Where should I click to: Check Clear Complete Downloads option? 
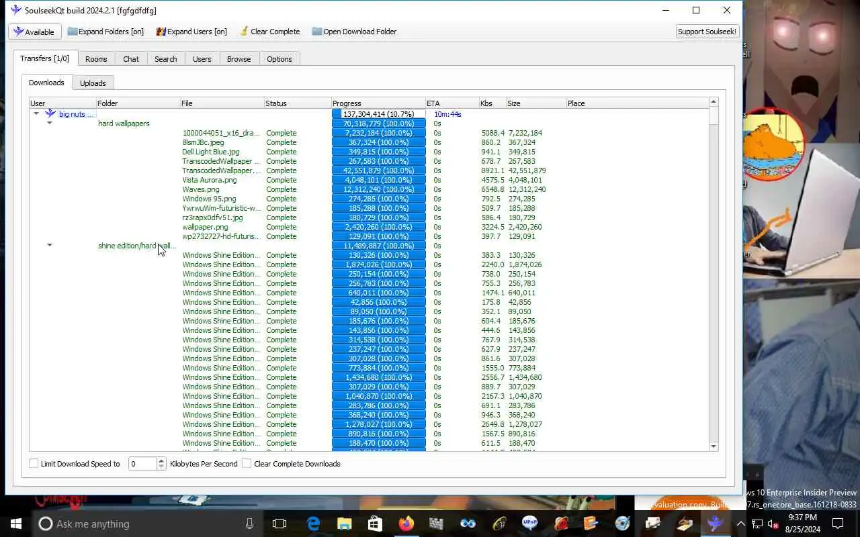tap(247, 463)
